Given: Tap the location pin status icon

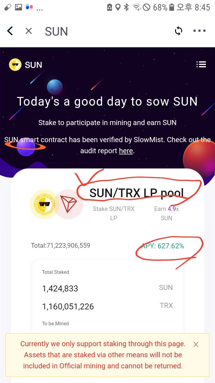Looking at the screenshot, I should tap(118, 7).
